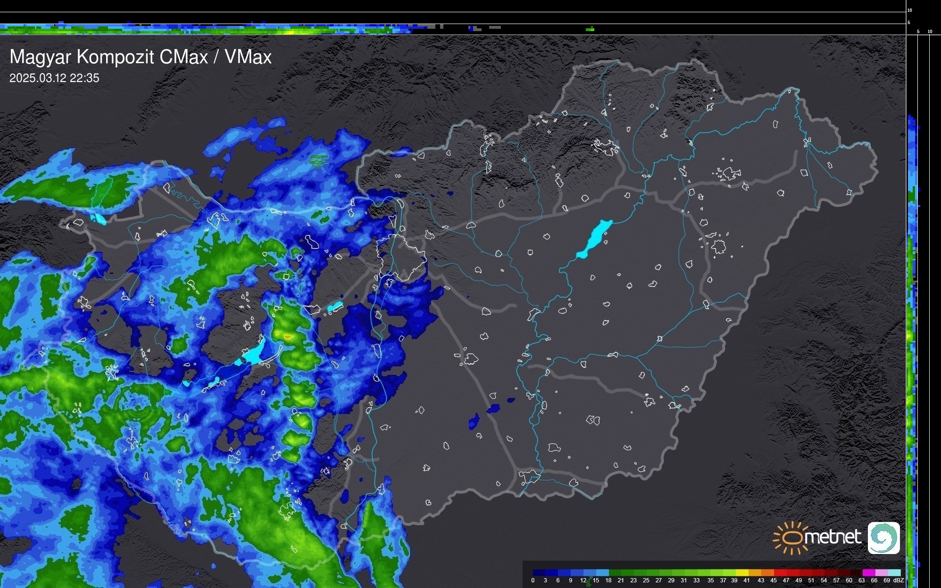Screen dimensions: 941x588
Task: Click the small green hatched marker in blue echoes
Action: pos(319,161)
